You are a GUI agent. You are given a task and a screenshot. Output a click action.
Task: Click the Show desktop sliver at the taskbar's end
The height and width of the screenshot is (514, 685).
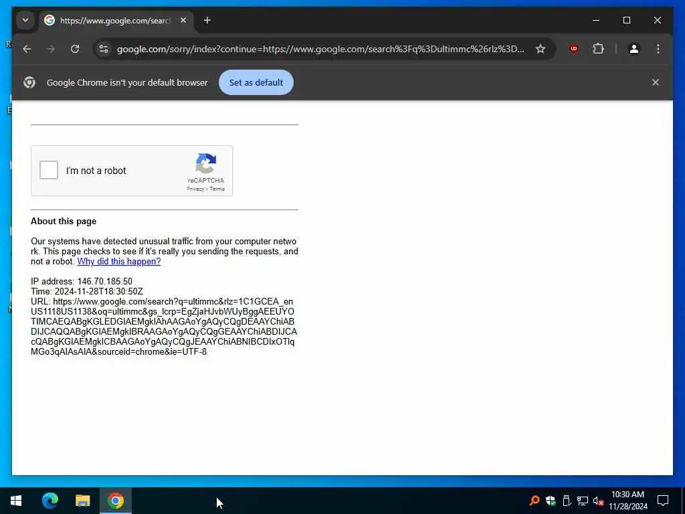click(683, 501)
